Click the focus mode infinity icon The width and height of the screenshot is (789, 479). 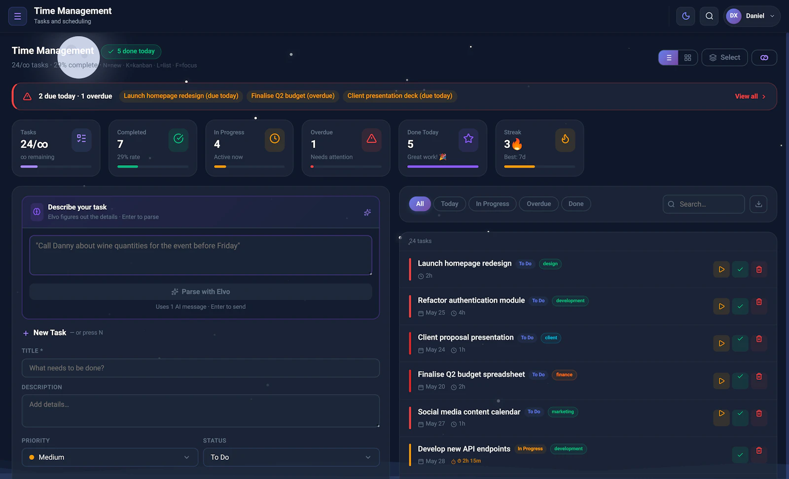pyautogui.click(x=764, y=58)
